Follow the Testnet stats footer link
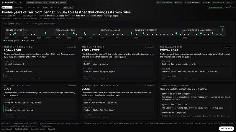236x132 pixels. pos(21,129)
